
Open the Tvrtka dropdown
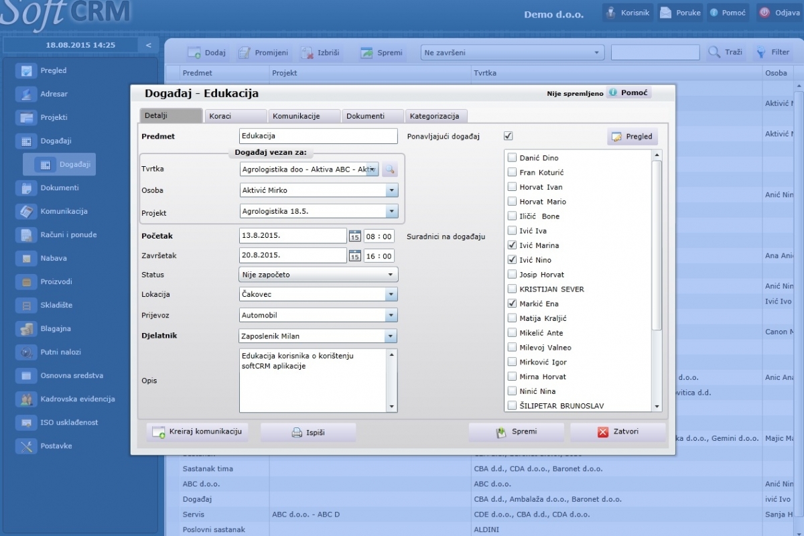point(373,170)
